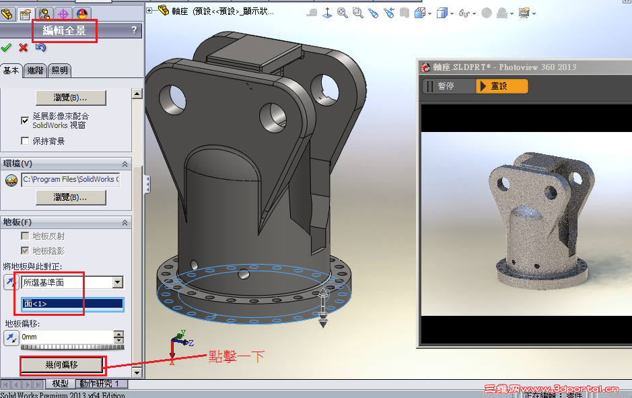This screenshot has height=398, width=632.
Task: Expand the 軸座 flyout tree plus box
Action: (x=149, y=11)
